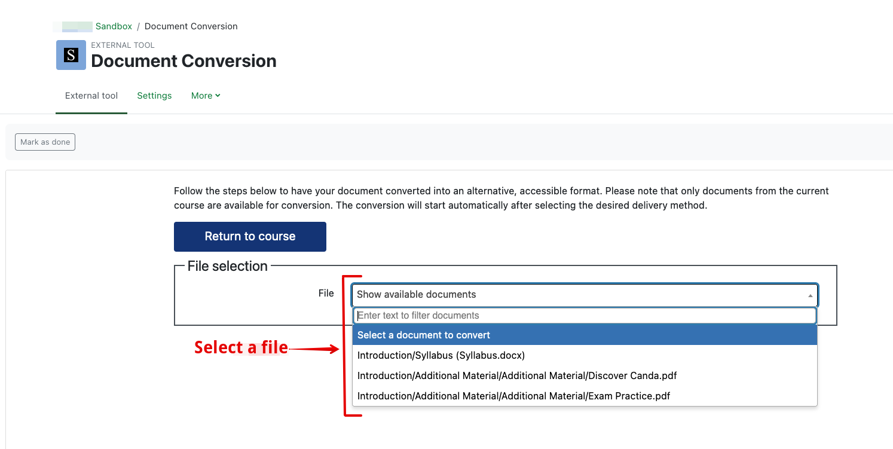Click the Document Conversion page heading

(184, 61)
